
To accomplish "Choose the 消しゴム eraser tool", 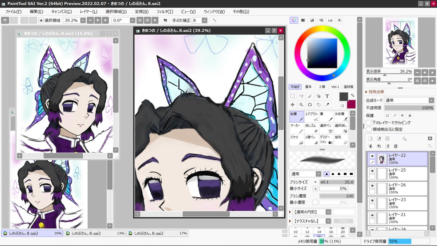I will point(311,128).
